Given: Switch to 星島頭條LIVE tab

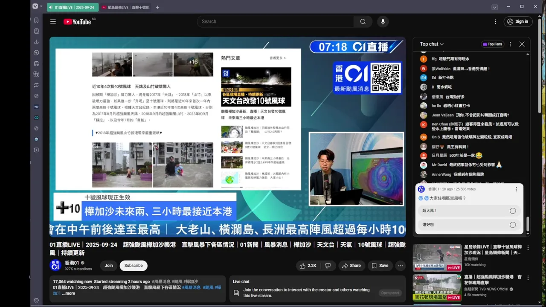Looking at the screenshot, I should [125, 7].
